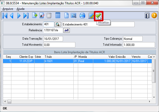Click the Total Informado field
The image size is (159, 112).
[139, 45]
